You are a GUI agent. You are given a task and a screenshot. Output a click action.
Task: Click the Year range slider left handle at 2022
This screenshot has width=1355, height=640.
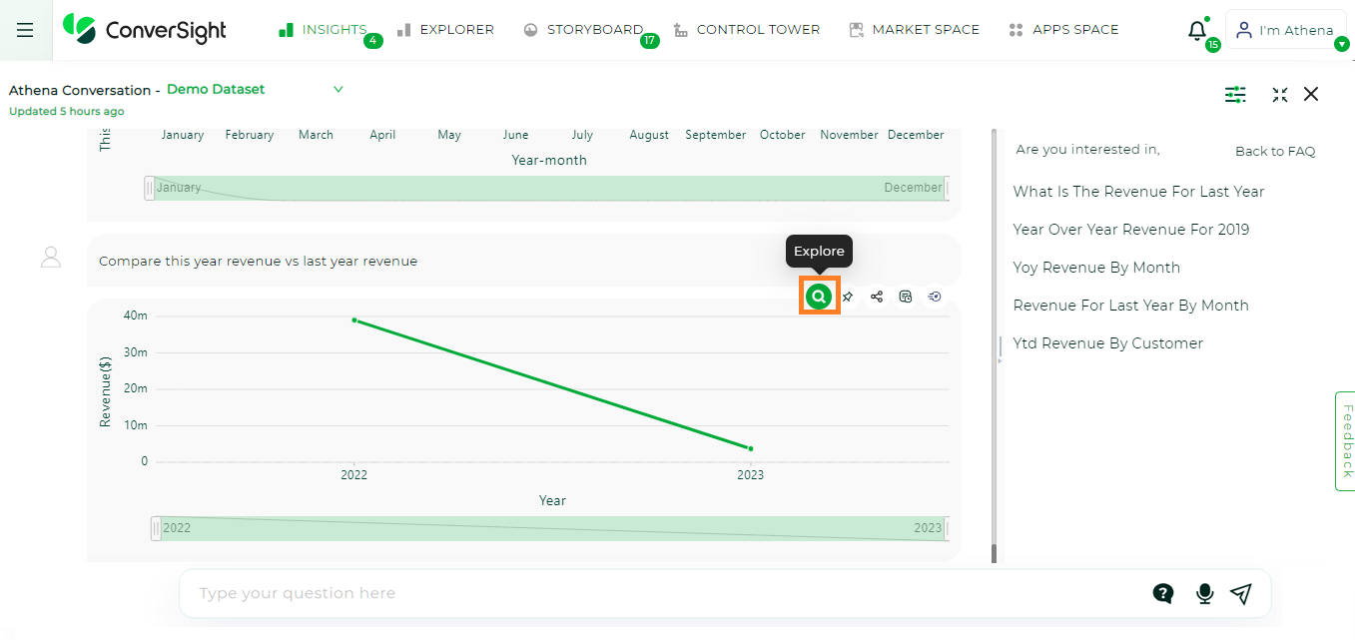[x=156, y=528]
